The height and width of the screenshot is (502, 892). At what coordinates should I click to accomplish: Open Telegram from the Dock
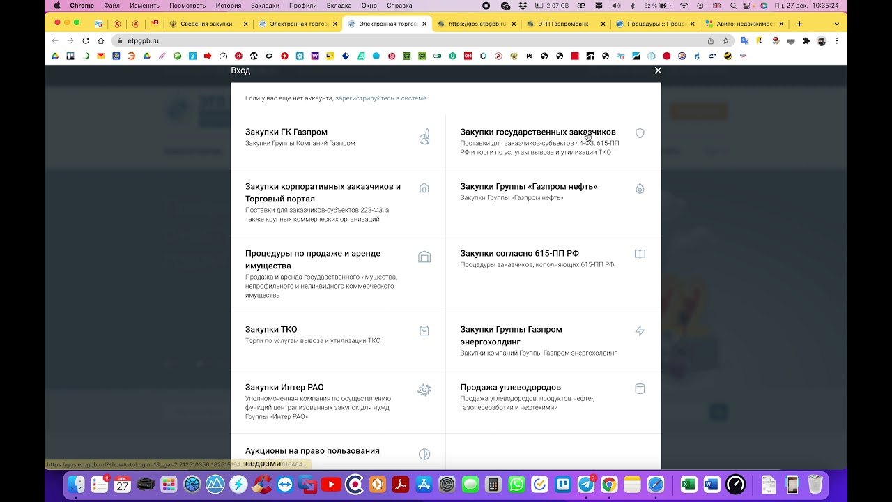(x=586, y=485)
